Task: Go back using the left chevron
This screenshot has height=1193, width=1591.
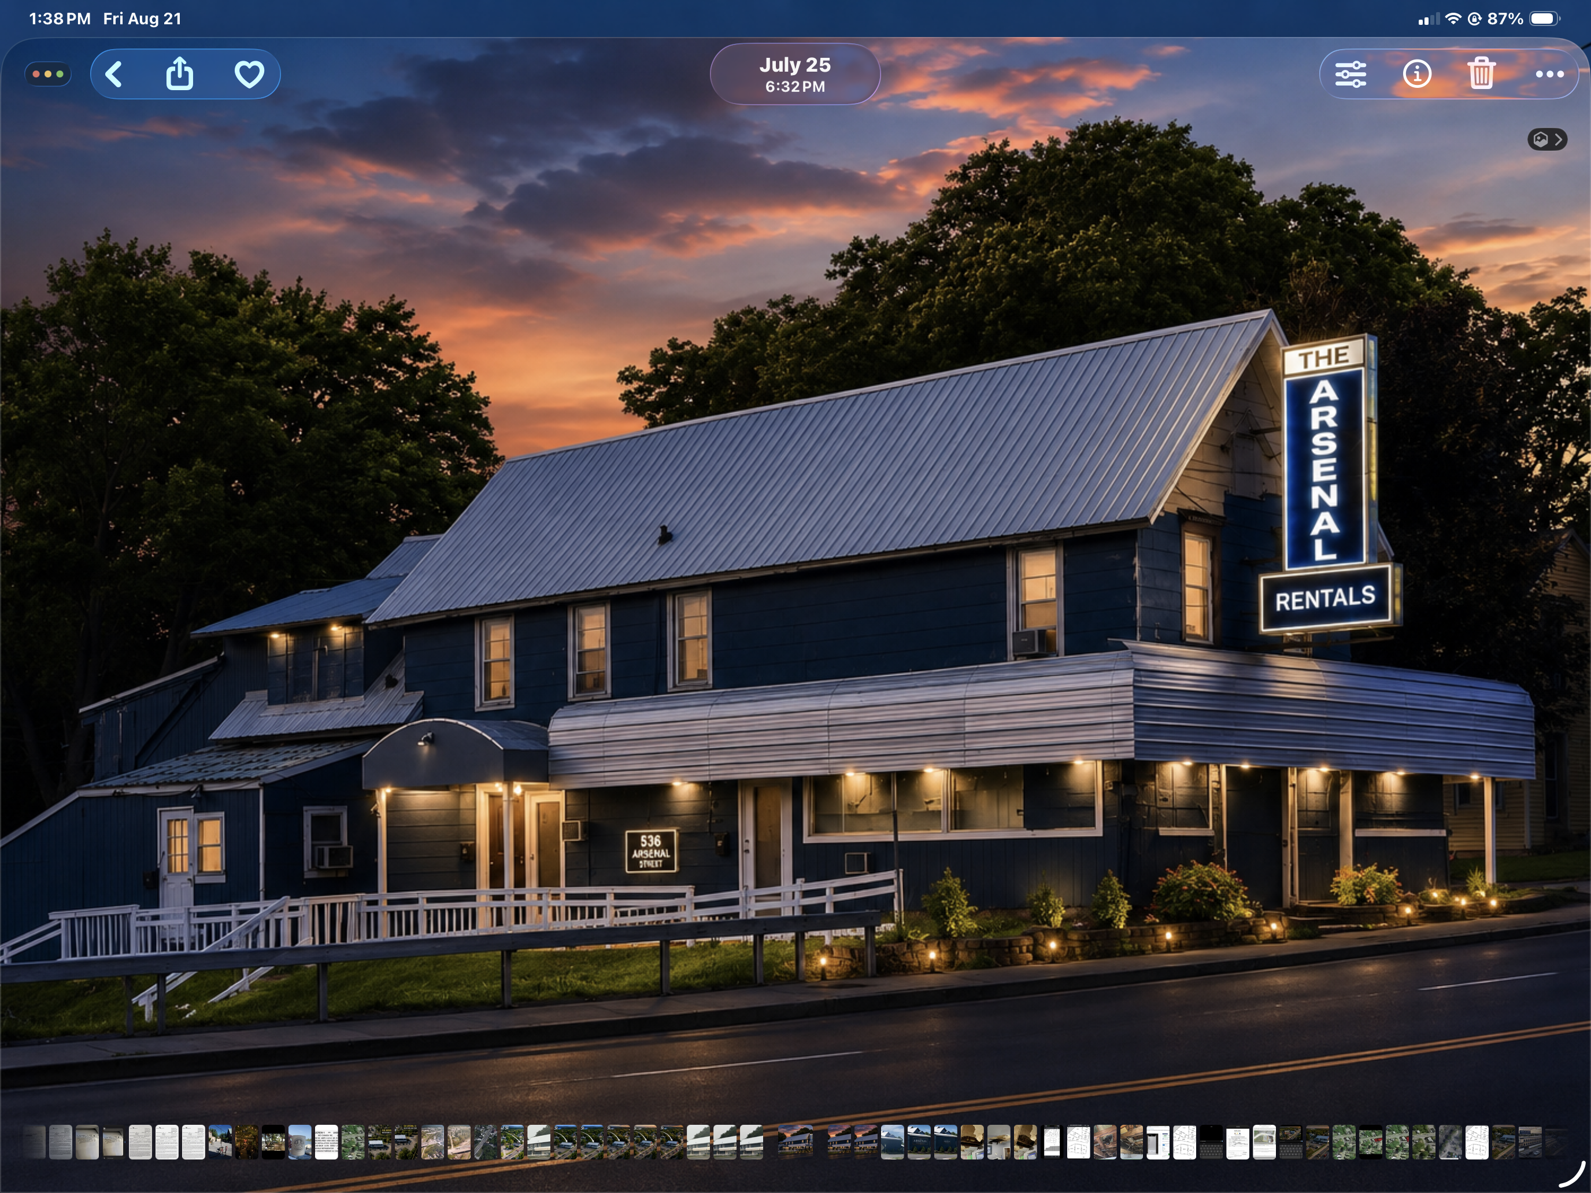Action: click(x=114, y=74)
